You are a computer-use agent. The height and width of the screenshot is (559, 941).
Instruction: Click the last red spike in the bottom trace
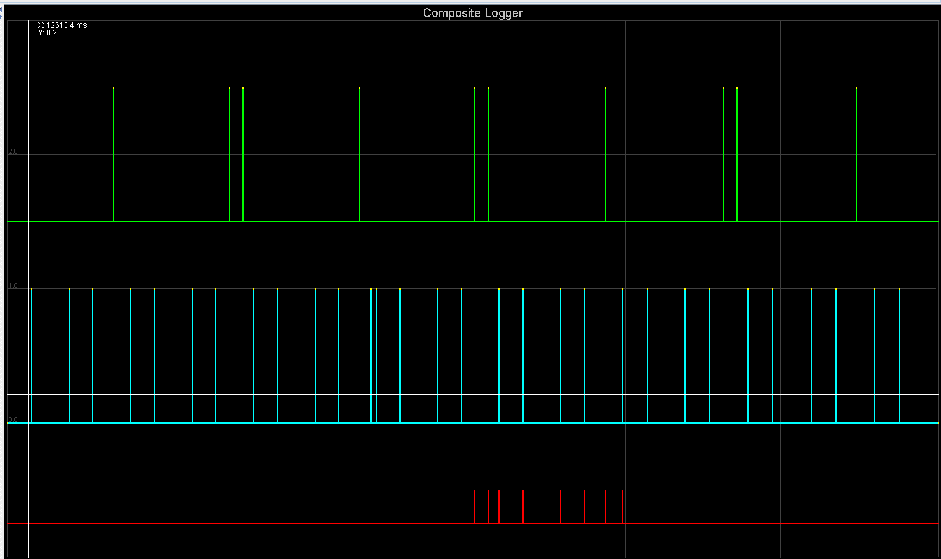(x=623, y=506)
